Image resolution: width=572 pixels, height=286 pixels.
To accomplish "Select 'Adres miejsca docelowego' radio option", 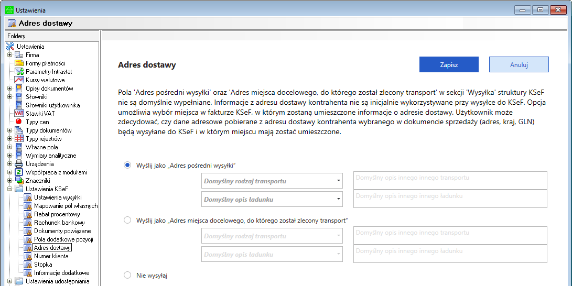I will (x=127, y=220).
